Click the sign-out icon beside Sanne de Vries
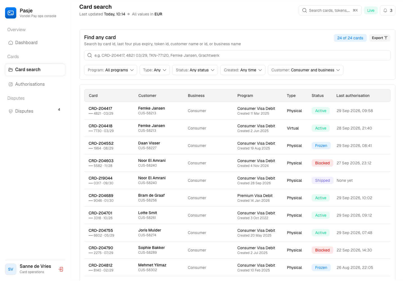 pyautogui.click(x=61, y=269)
